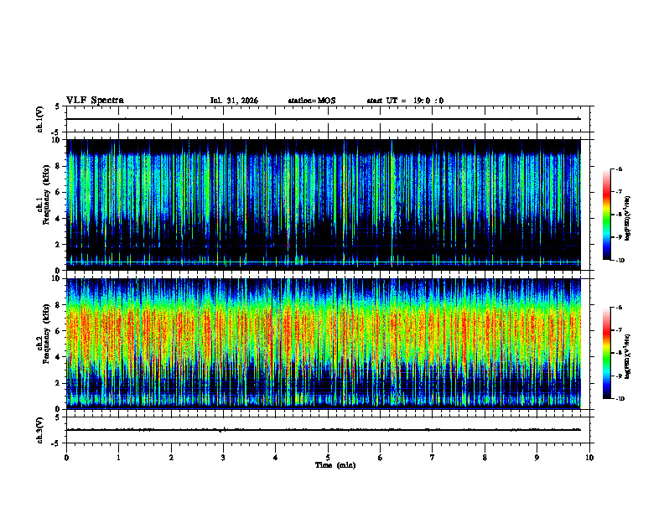
Task: Click the "2" kHz tick of ch.2 spectrogram
Action: 59,383
